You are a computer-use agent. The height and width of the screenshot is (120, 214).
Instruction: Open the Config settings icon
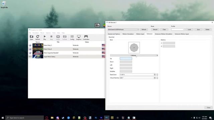[x=72, y=37]
